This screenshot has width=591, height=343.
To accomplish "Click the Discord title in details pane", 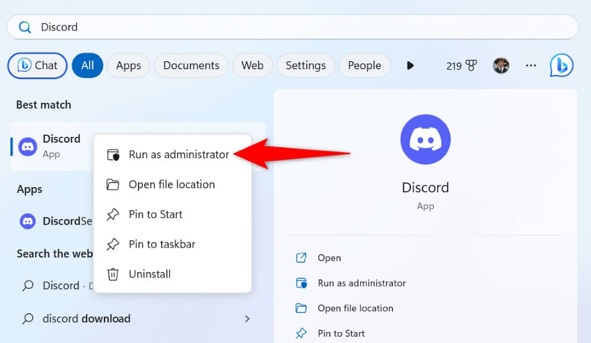I will (x=425, y=187).
